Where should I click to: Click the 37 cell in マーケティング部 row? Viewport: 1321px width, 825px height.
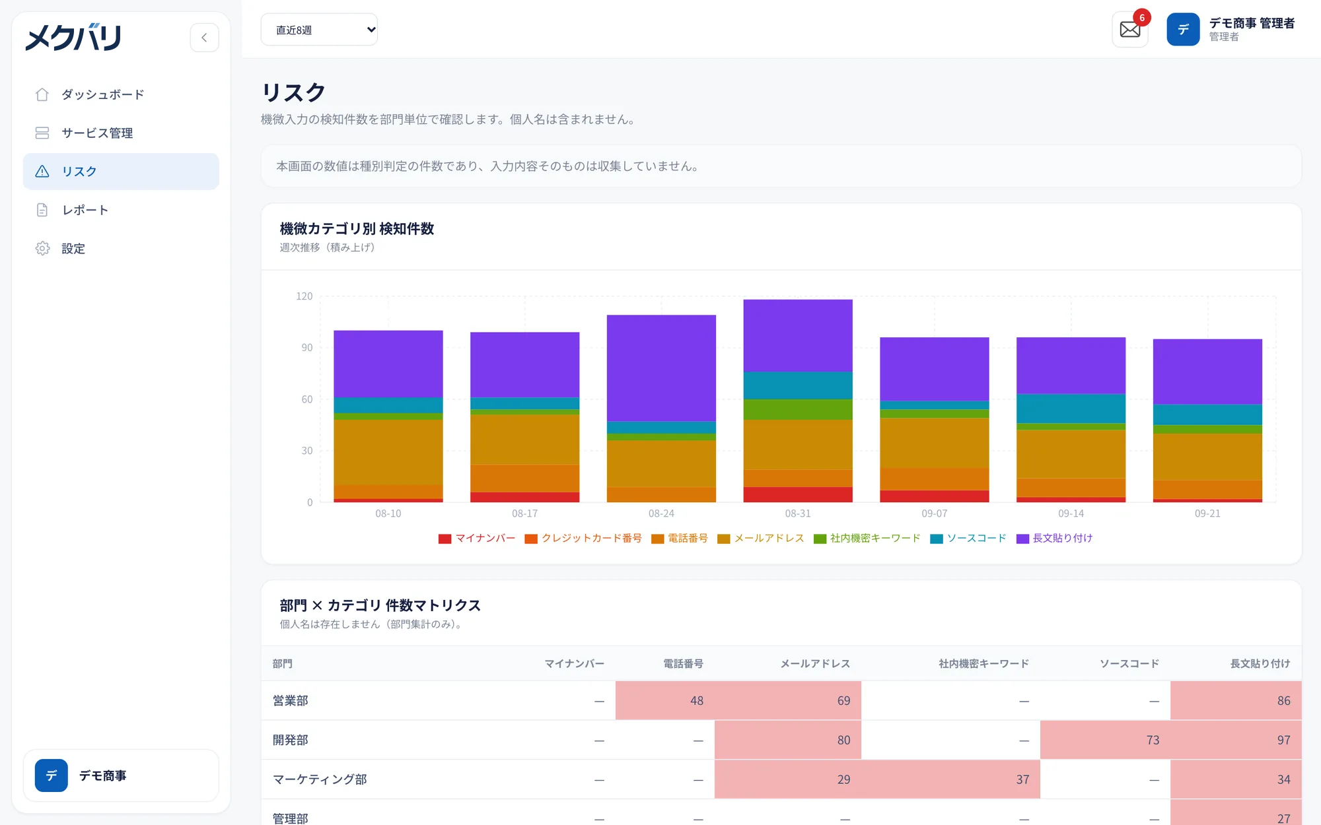[950, 779]
